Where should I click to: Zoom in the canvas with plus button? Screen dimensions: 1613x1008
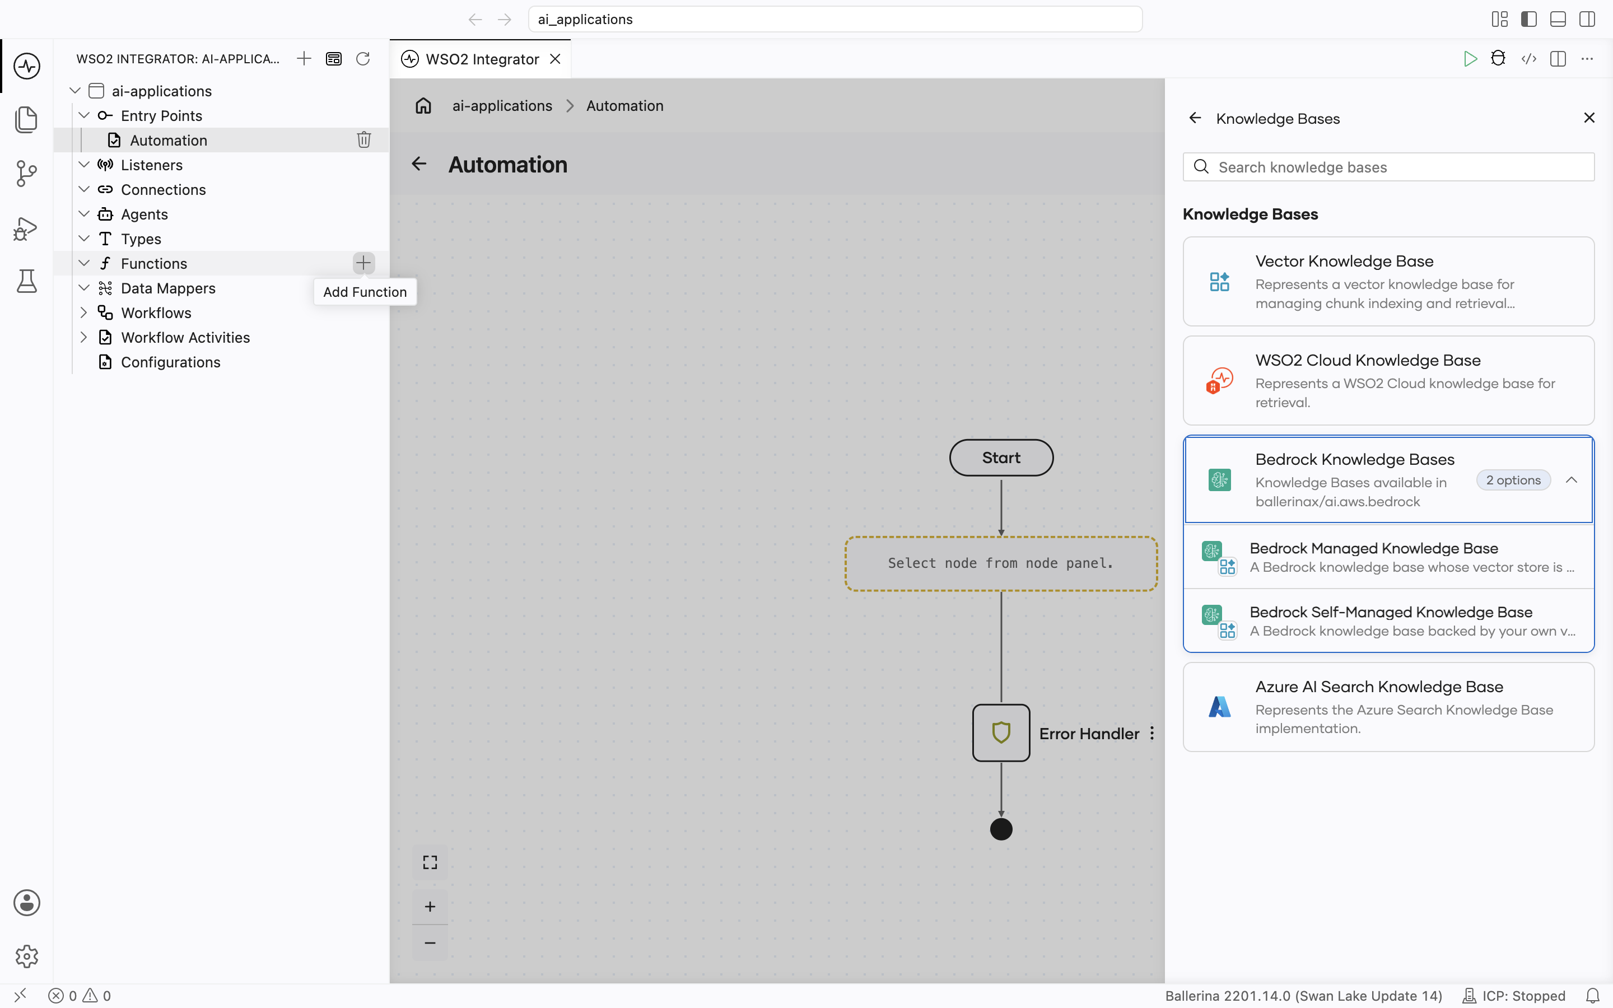coord(430,907)
